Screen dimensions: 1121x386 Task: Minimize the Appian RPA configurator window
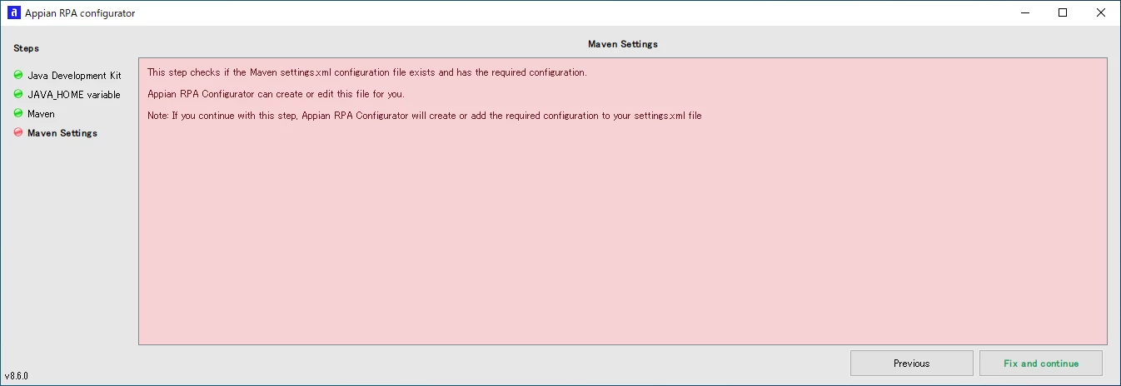1024,12
